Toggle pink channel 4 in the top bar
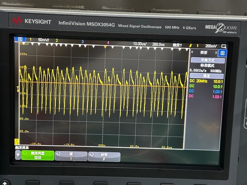The image size is (247, 185). [108, 43]
